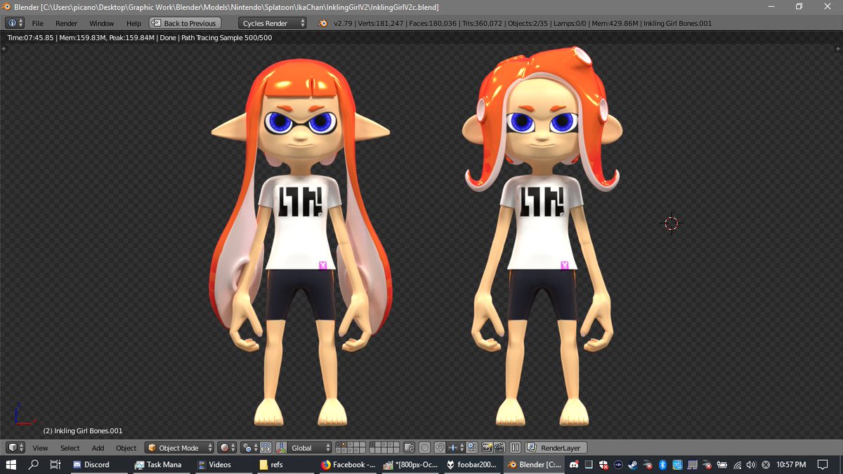Toggle lock layers to scene

(x=410, y=447)
